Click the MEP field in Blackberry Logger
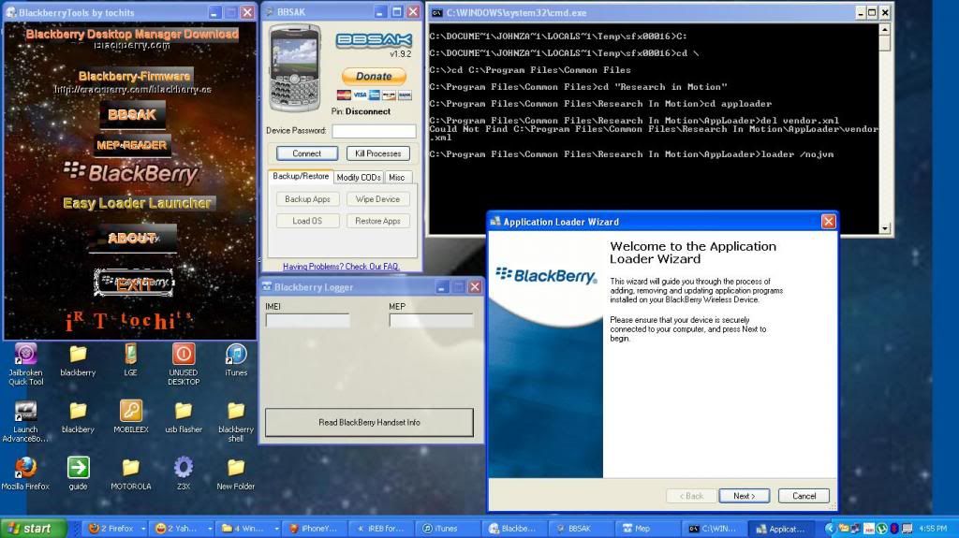Image resolution: width=959 pixels, height=538 pixels. 431,320
